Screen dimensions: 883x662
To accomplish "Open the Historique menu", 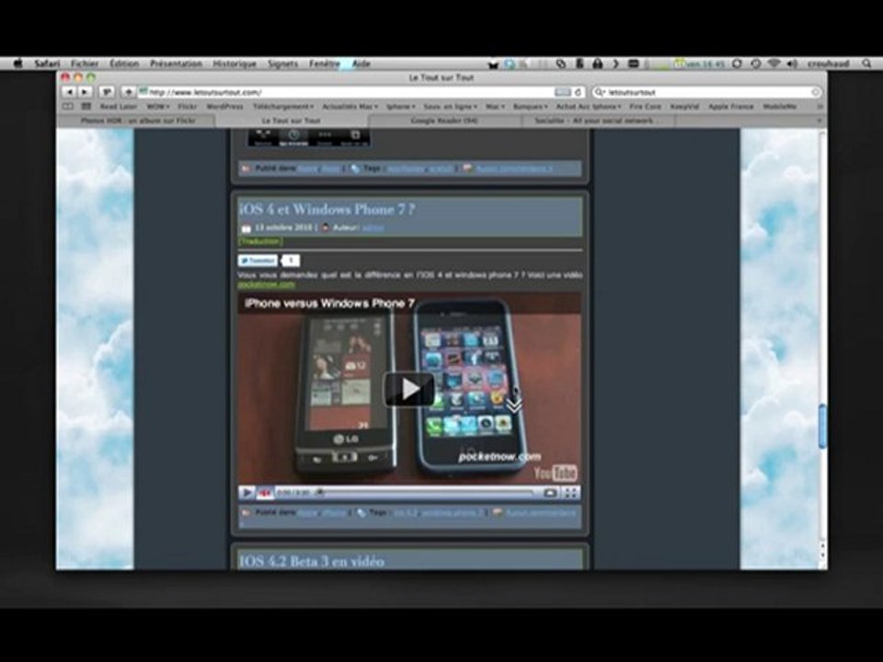I will [x=235, y=63].
